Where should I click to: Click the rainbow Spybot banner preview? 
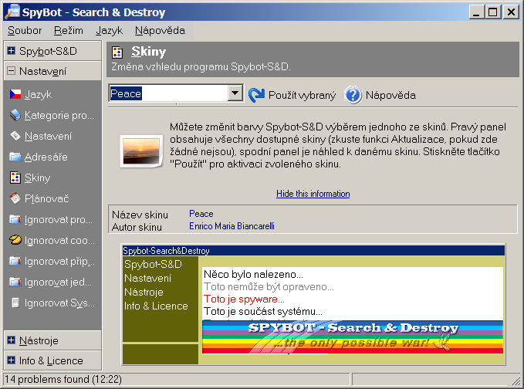[353, 337]
